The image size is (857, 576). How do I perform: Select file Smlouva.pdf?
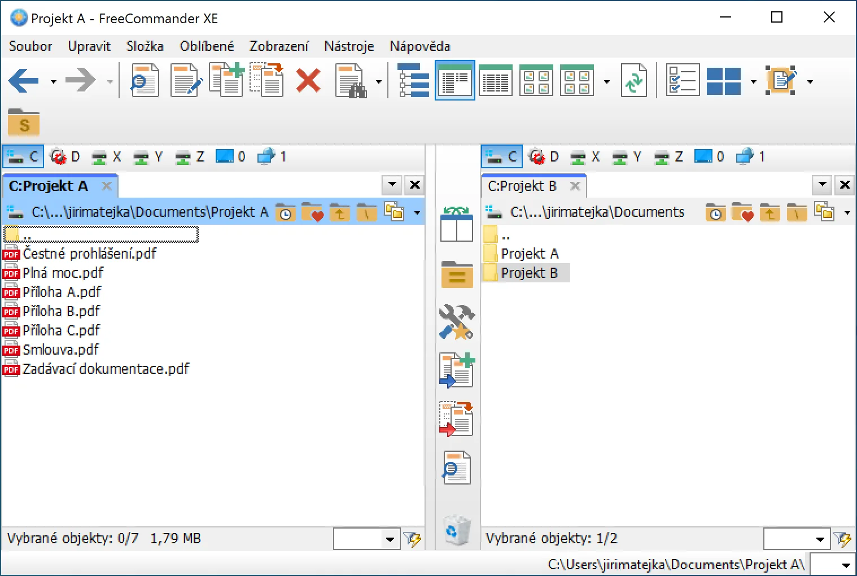[51, 350]
